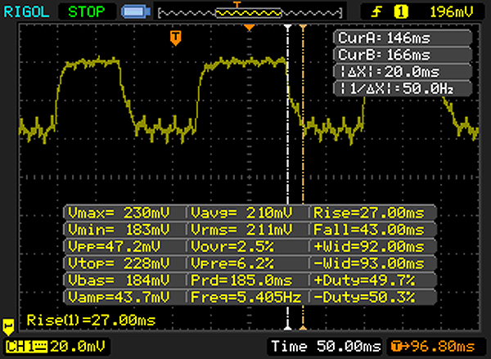Click the blue battery-shaped memory icon
This screenshot has height=359, width=491.
click(x=136, y=12)
